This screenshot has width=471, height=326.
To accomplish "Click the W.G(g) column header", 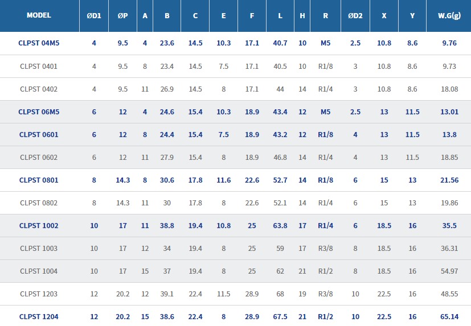I will pyautogui.click(x=449, y=15).
